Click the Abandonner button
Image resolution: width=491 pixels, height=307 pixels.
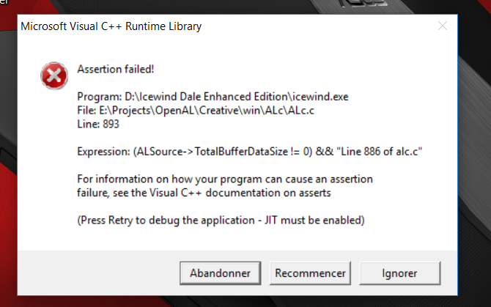point(220,273)
